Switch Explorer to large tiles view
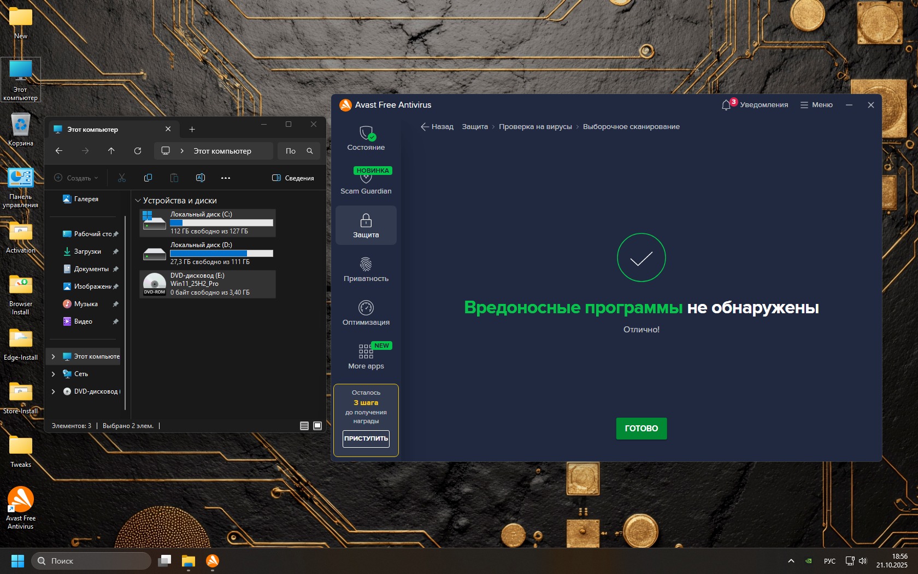Screen dimensions: 918x574 pos(317,426)
